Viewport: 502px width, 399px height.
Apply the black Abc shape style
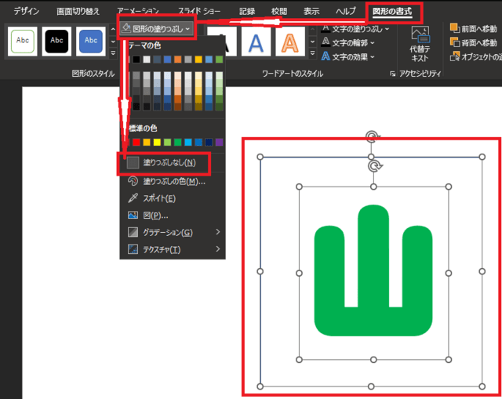58,41
